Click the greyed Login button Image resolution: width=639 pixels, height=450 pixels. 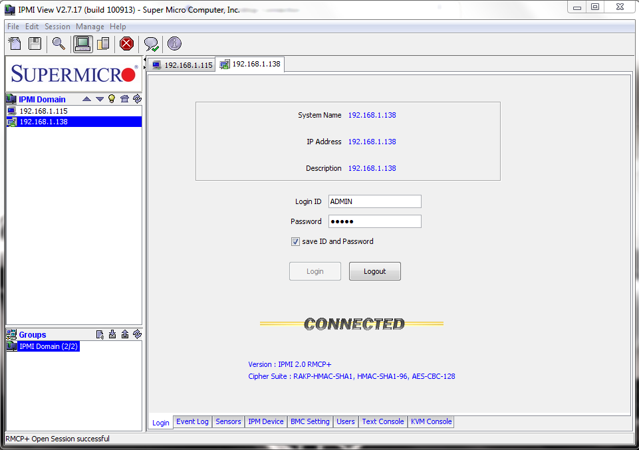(315, 271)
